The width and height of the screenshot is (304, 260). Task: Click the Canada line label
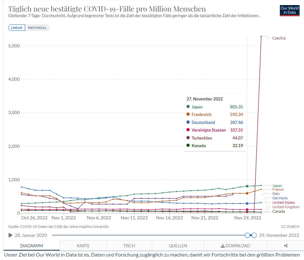tap(279, 211)
